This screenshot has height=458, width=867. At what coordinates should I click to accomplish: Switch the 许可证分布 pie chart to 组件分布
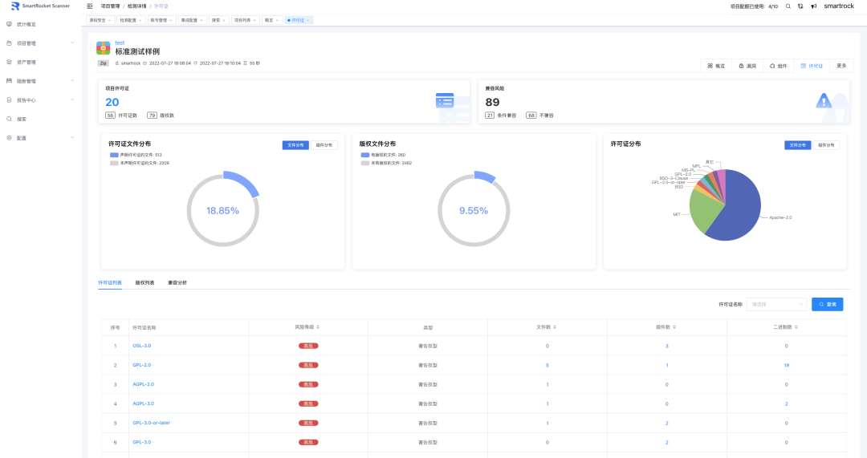[826, 145]
